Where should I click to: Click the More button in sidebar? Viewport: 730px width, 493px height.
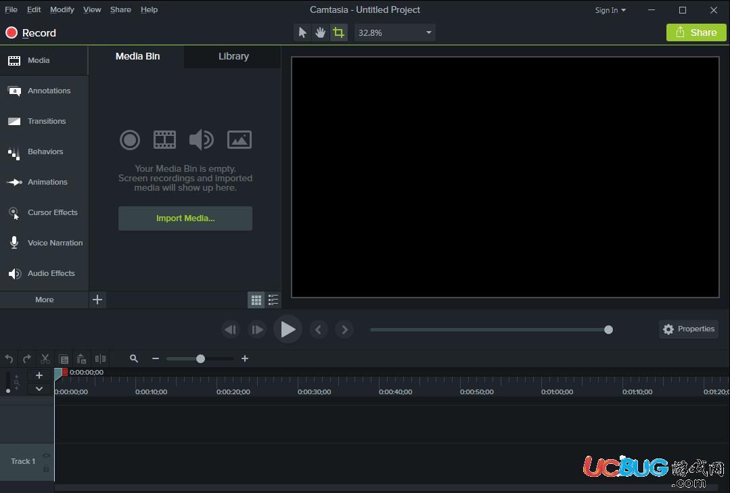pyautogui.click(x=44, y=300)
